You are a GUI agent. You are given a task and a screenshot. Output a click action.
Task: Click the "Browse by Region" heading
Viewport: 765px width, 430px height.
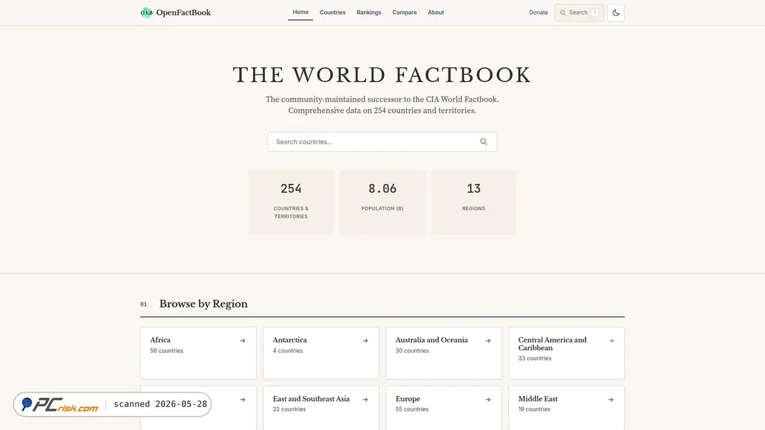tap(204, 304)
